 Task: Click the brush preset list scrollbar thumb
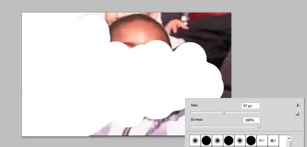289,144
